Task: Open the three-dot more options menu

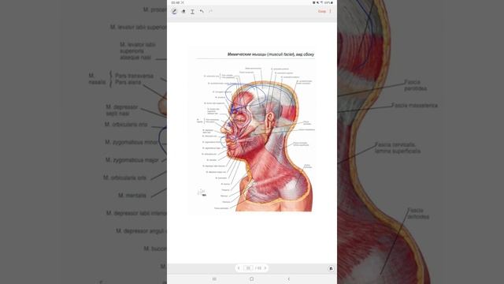Action: click(331, 11)
